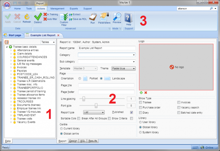
Task: Click Save as RDL in the ribbon
Action: [78, 19]
